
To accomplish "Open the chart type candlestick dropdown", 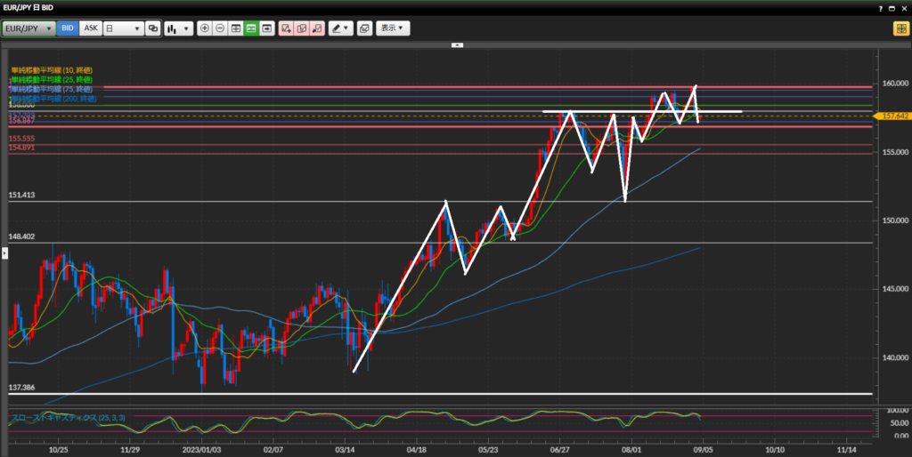I will point(178,28).
